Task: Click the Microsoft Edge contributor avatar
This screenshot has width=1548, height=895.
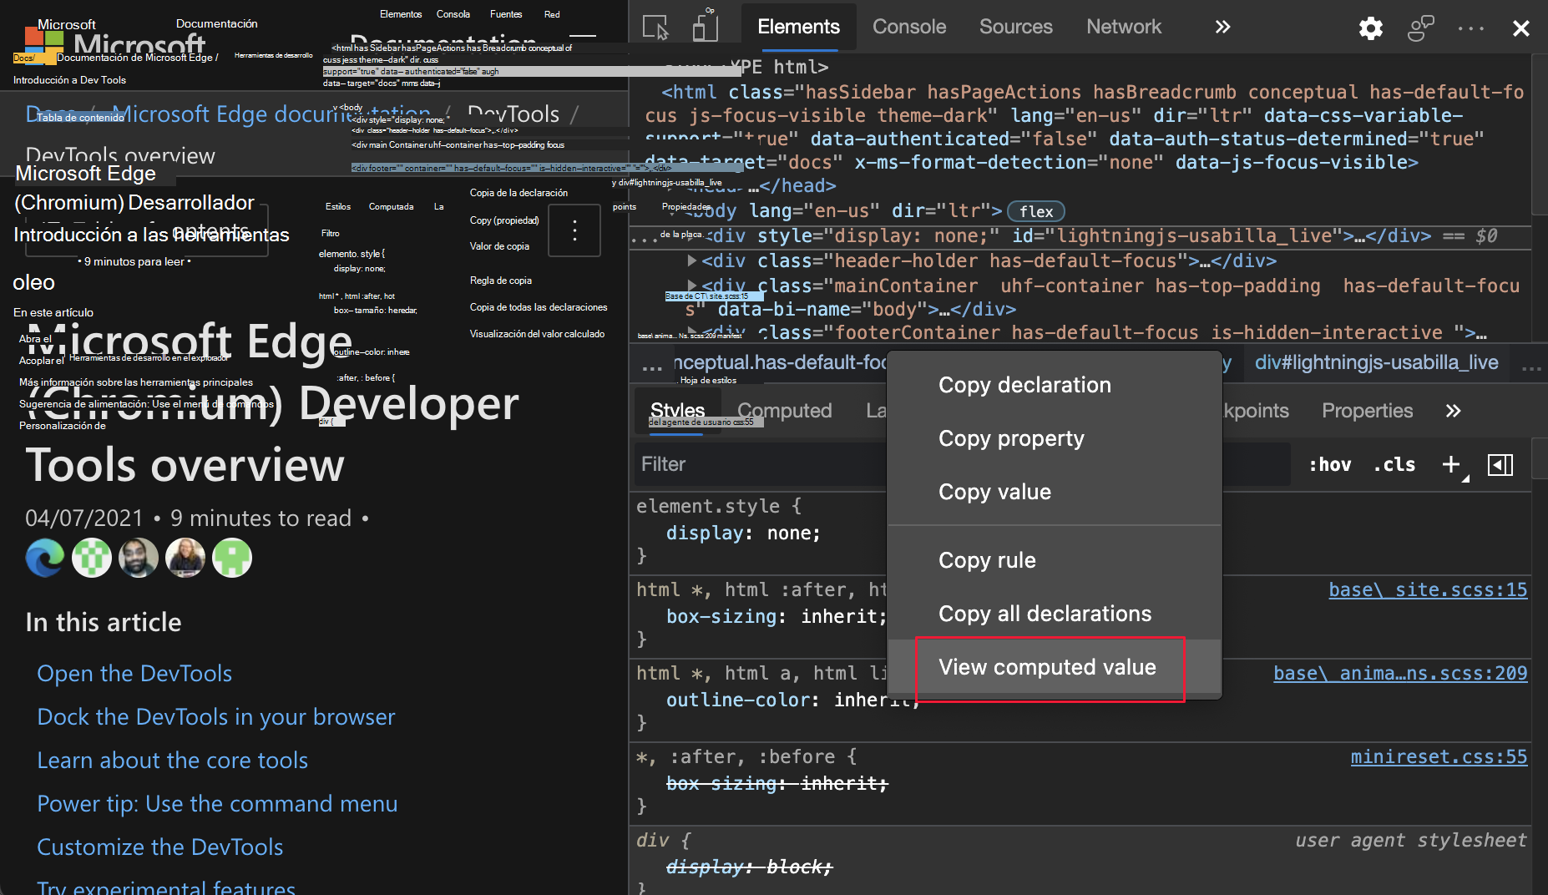Action: pos(45,558)
